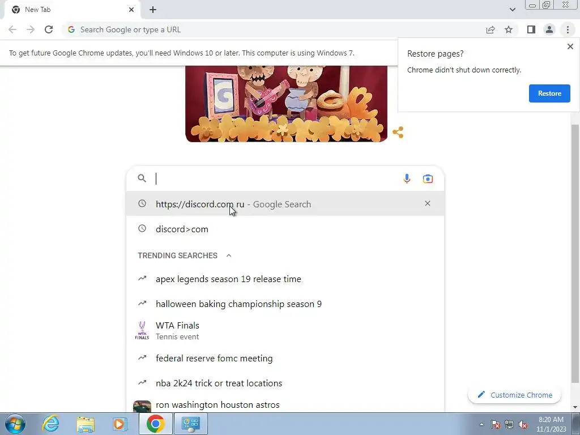This screenshot has width=580, height=435.
Task: Remove the discord.com ru suggestion
Action: 428,203
